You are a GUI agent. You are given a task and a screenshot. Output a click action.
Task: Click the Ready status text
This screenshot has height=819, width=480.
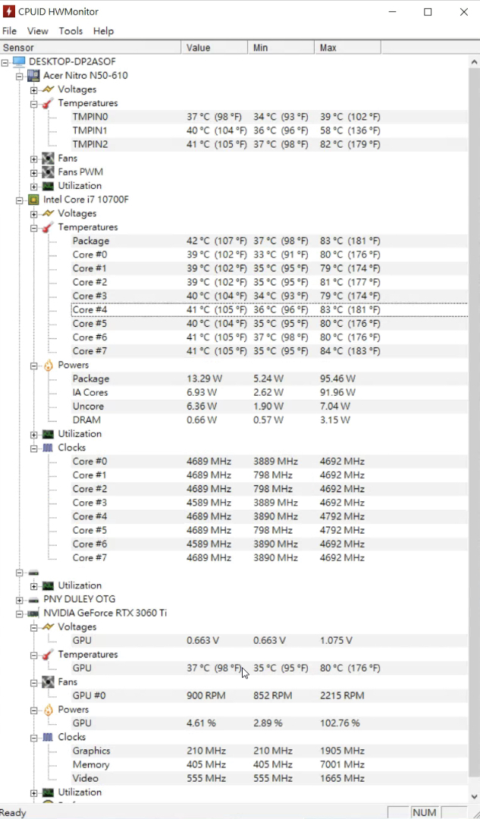point(13,813)
